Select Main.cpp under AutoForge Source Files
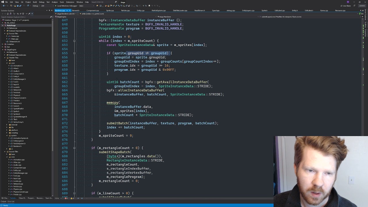Image resolution: width=368 pixels, height=207 pixels. pos(14,39)
